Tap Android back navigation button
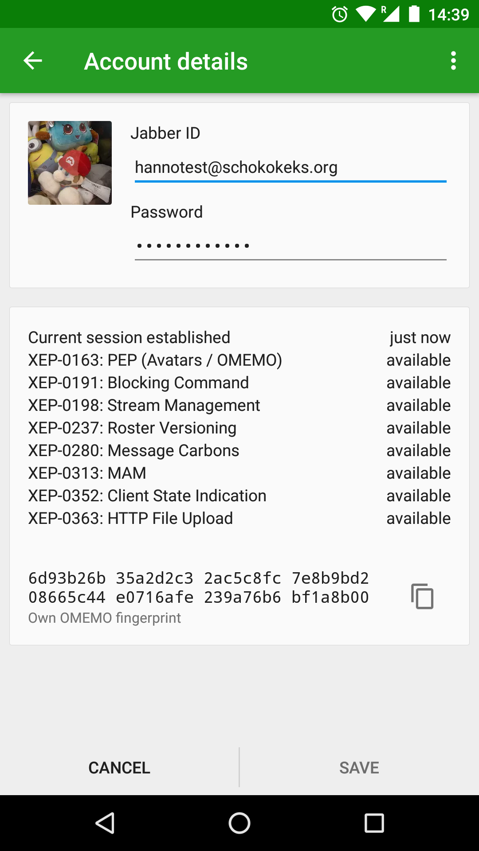The image size is (479, 851). pos(106,823)
